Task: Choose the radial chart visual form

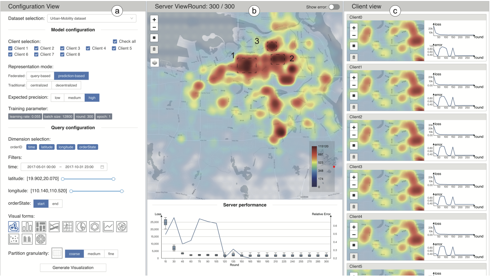Action: (x=41, y=239)
